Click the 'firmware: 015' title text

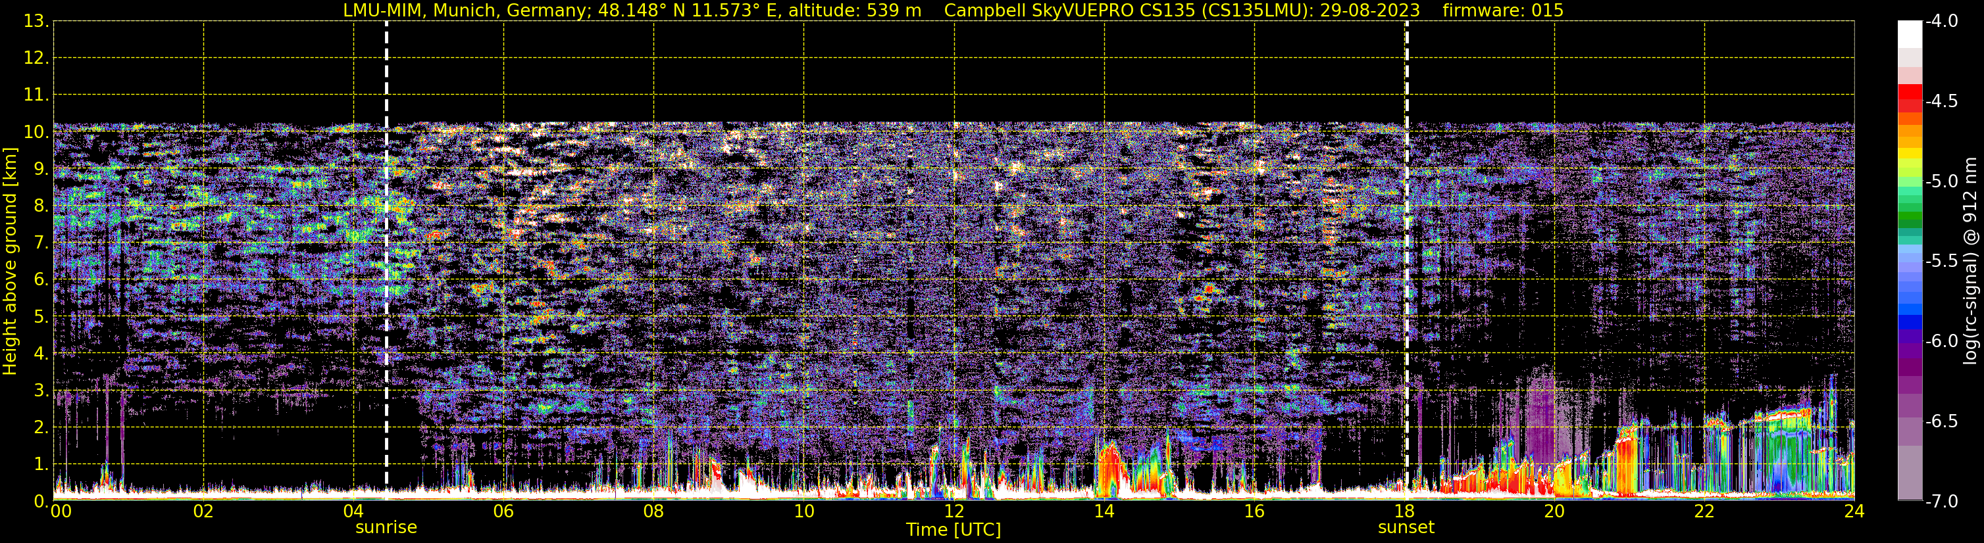1502,11
